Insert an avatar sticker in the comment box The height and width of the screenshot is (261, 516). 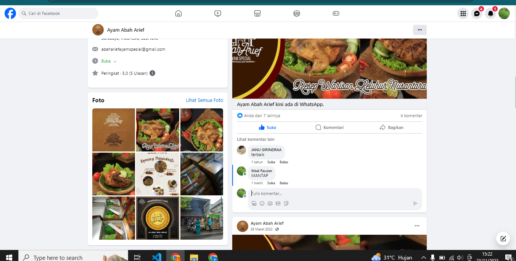click(x=254, y=203)
